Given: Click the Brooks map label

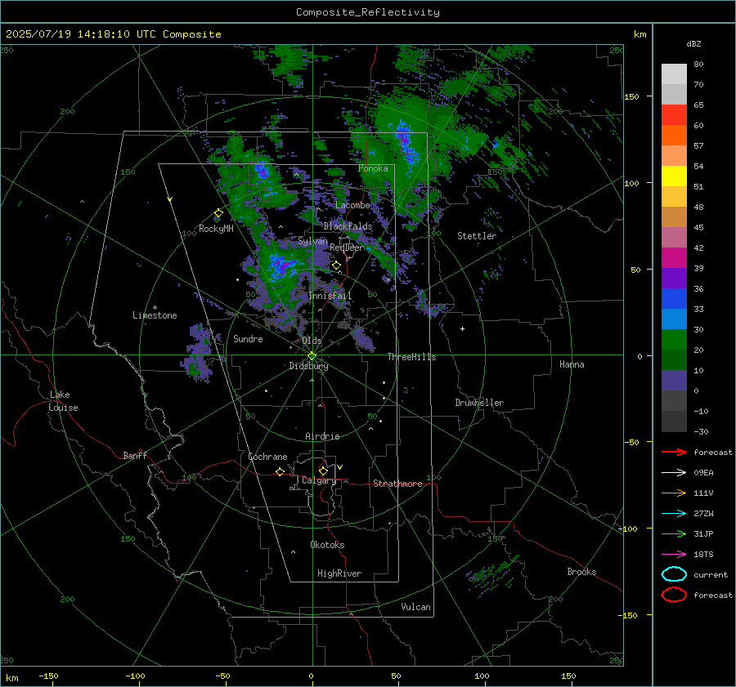Looking at the screenshot, I should coord(581,572).
